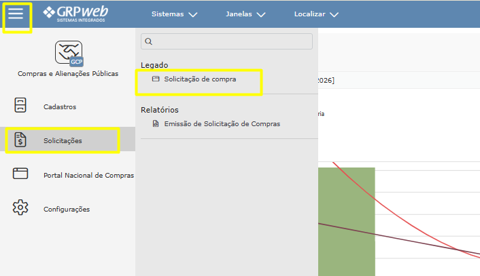Image resolution: width=480 pixels, height=276 pixels.
Task: Open Emissão de Solicitação de Compras report
Action: click(222, 124)
